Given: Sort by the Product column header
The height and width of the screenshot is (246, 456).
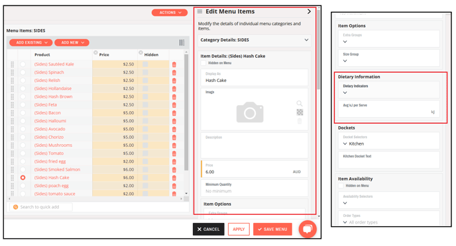Looking at the screenshot, I should pyautogui.click(x=42, y=55).
